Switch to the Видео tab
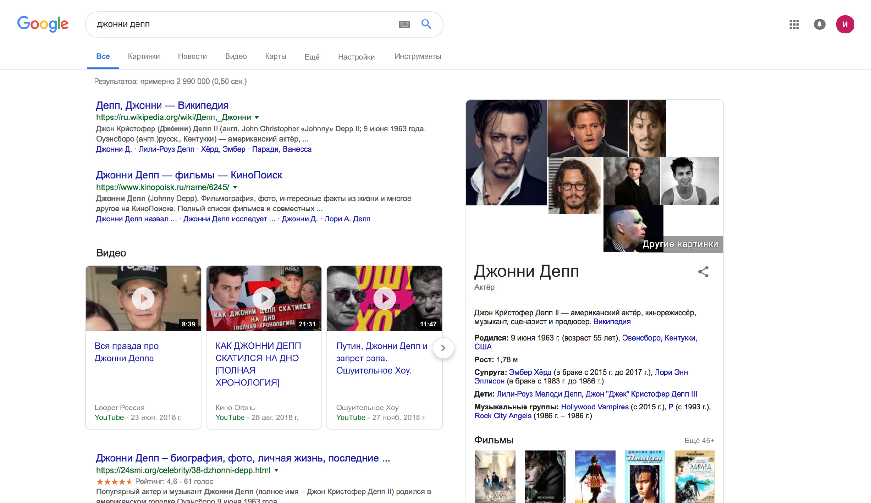The width and height of the screenshot is (871, 503). pyautogui.click(x=236, y=56)
